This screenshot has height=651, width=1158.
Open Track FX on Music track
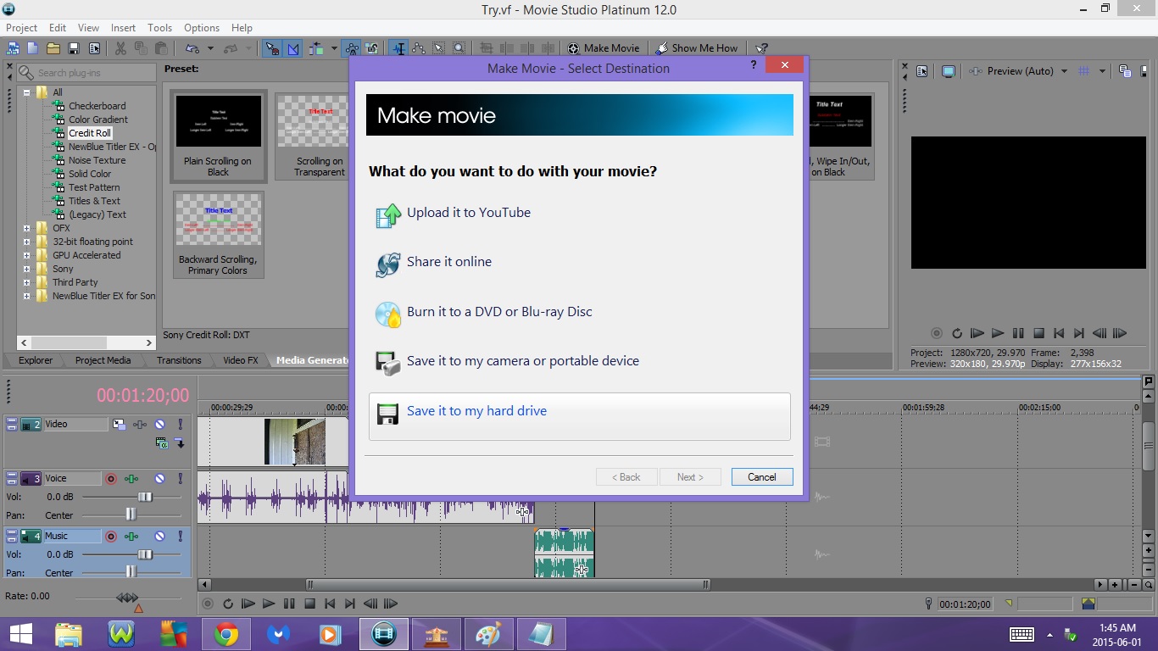[131, 537]
